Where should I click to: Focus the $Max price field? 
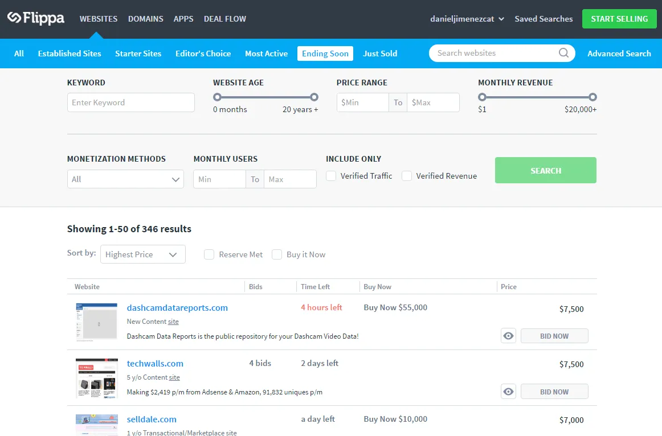point(433,102)
